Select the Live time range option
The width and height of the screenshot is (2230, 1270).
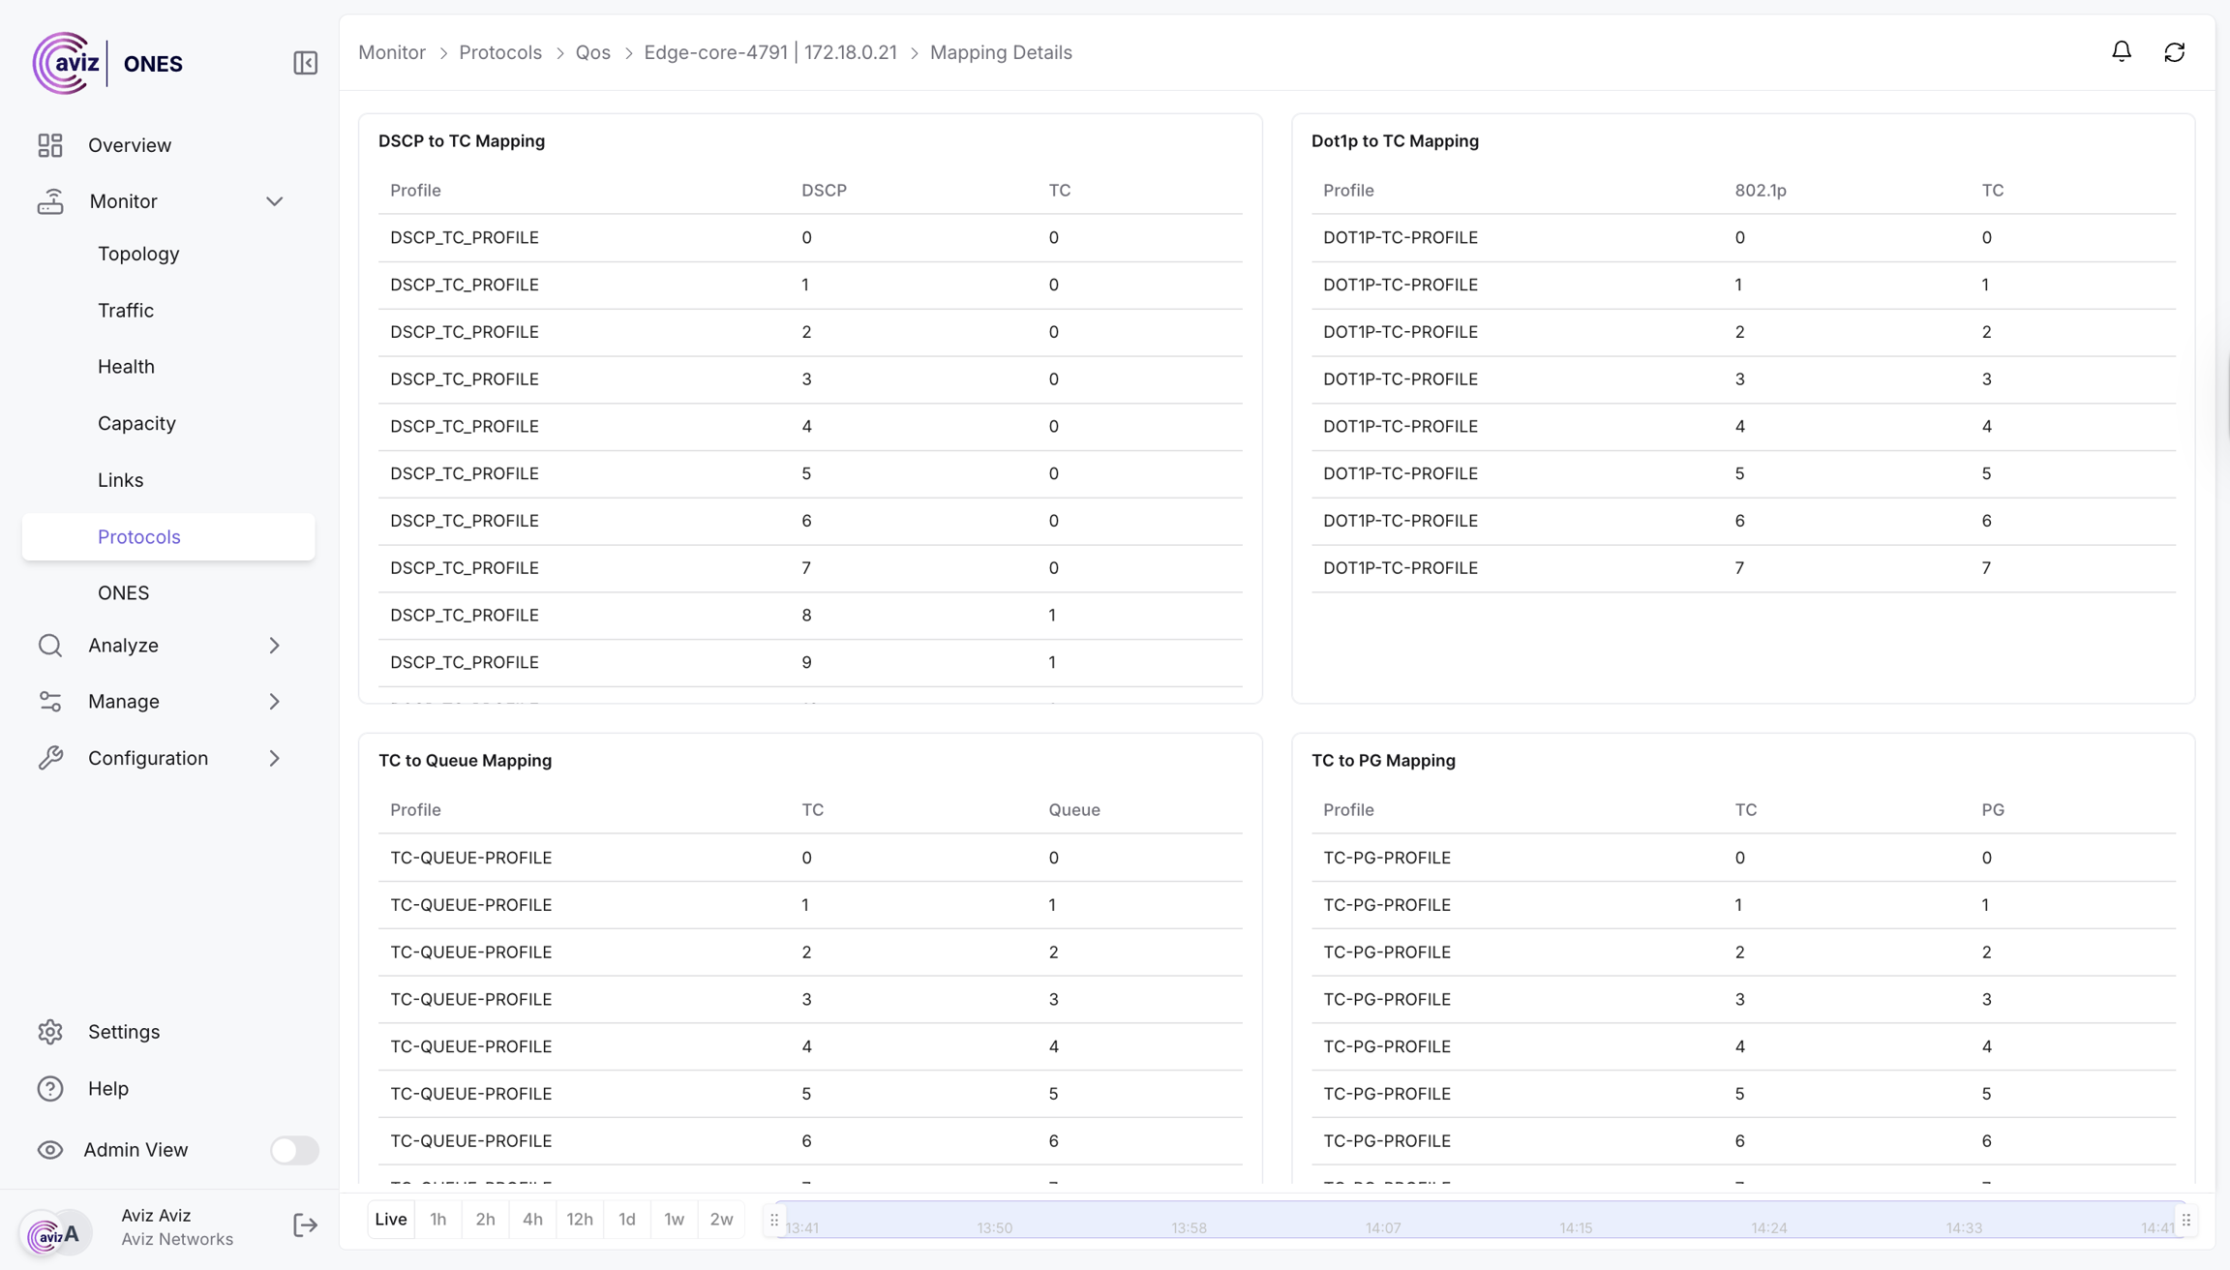coord(391,1220)
